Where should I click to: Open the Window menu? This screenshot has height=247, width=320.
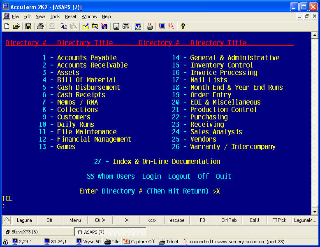coord(90,16)
